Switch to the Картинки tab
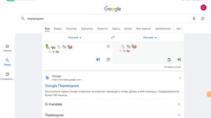This screenshot has height=118, width=211. [87, 29]
